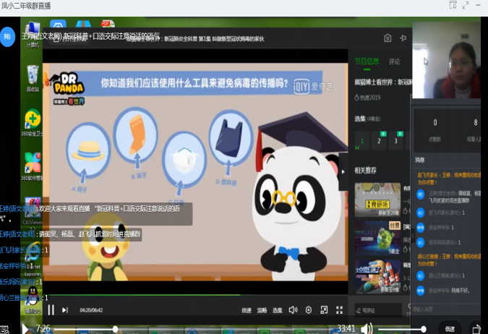Image resolution: width=488 pixels, height=334 pixels.
Task: Switch iQiyi player to mini window mode
Action: tap(324, 309)
